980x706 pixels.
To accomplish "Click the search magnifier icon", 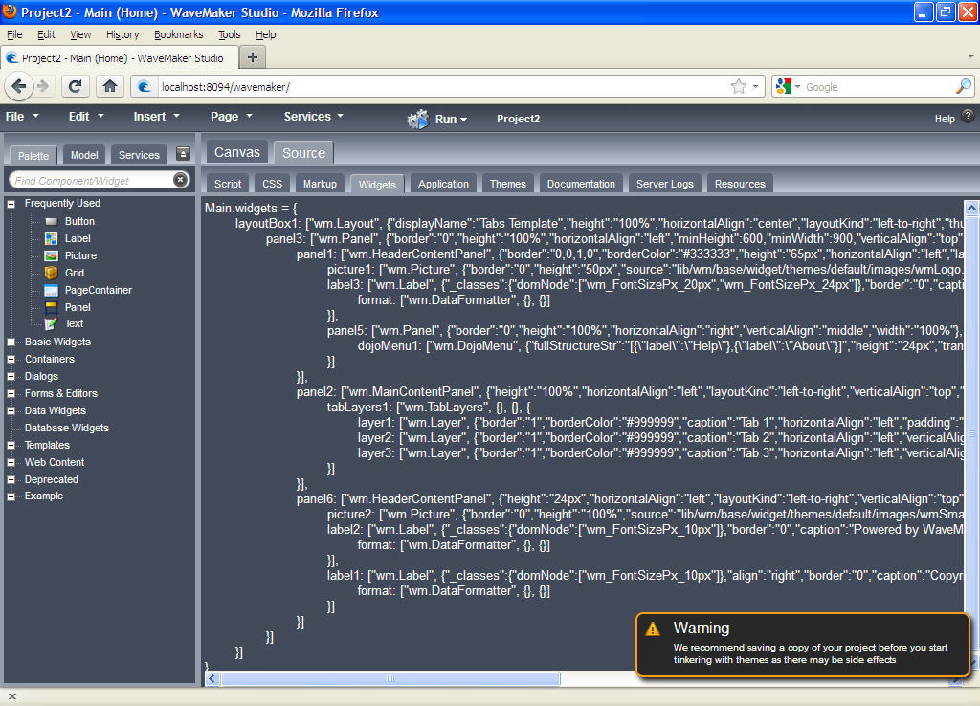I will (x=964, y=86).
